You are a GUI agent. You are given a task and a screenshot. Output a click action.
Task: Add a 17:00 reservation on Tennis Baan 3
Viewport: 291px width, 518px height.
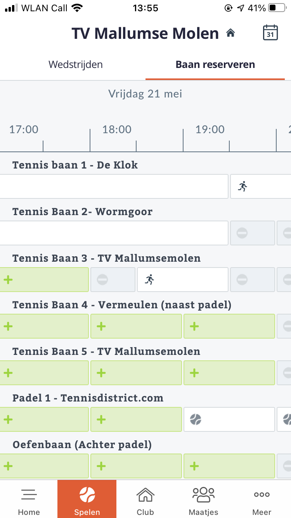(44, 280)
